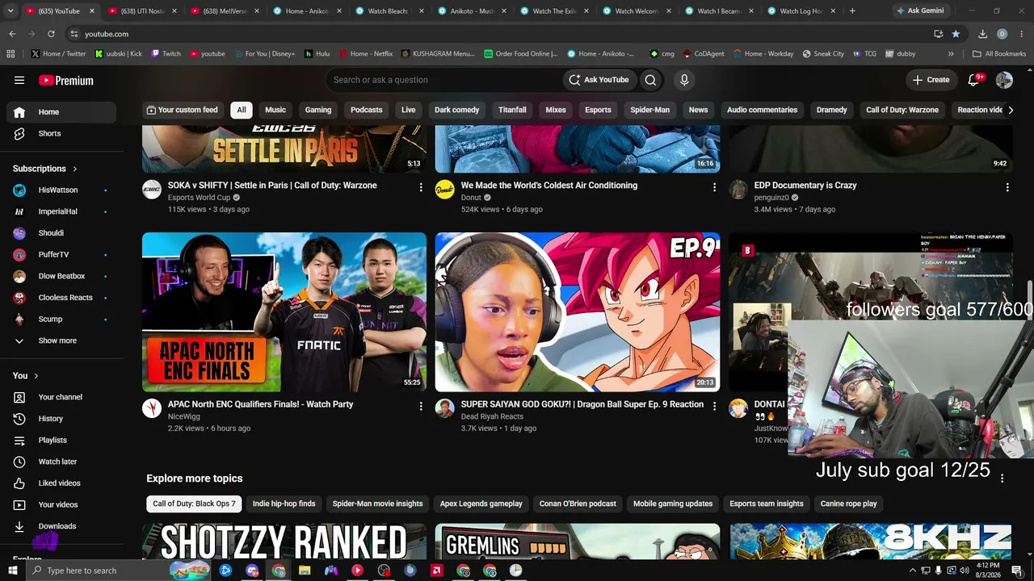The width and height of the screenshot is (1034, 581).
Task: Open options menu for SOKA v SHIFTY video
Action: pos(420,187)
